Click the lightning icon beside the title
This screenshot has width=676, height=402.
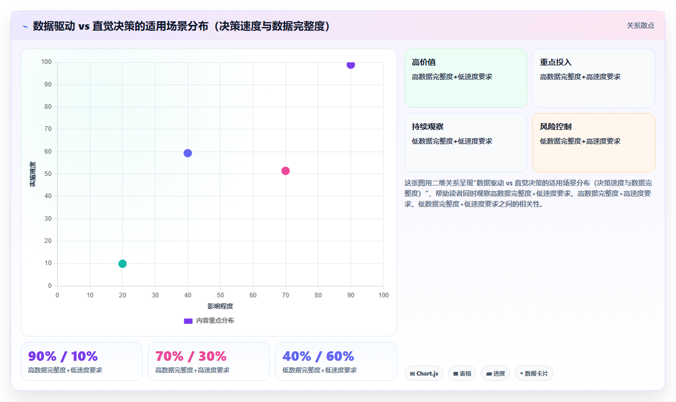coord(25,26)
